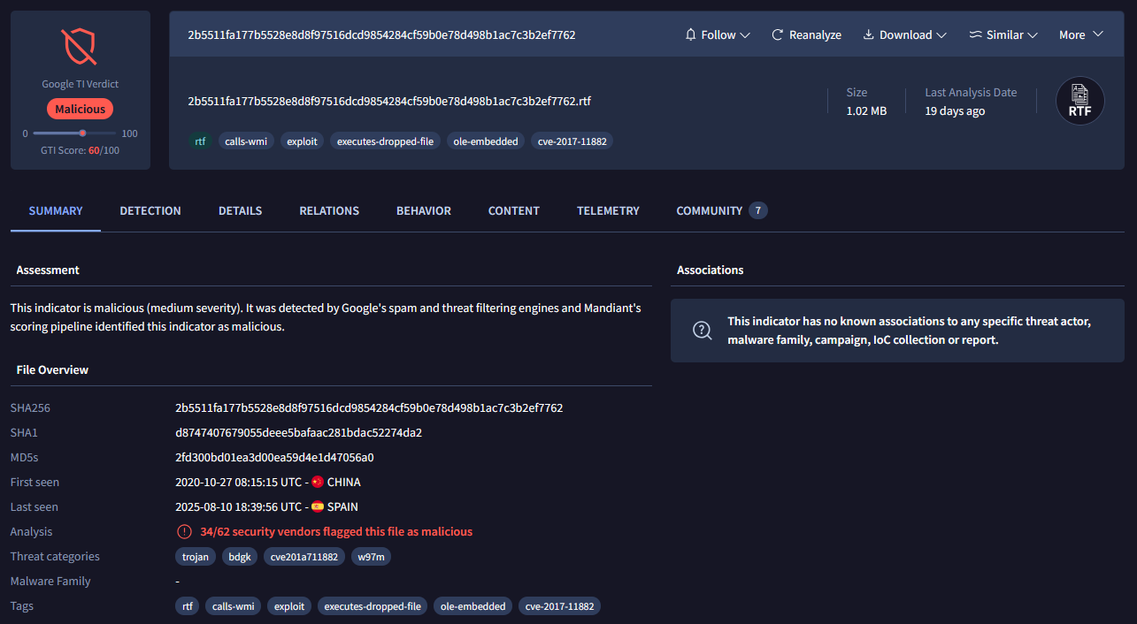Click the RTF file type icon
Image resolution: width=1137 pixels, height=624 pixels.
1080,101
